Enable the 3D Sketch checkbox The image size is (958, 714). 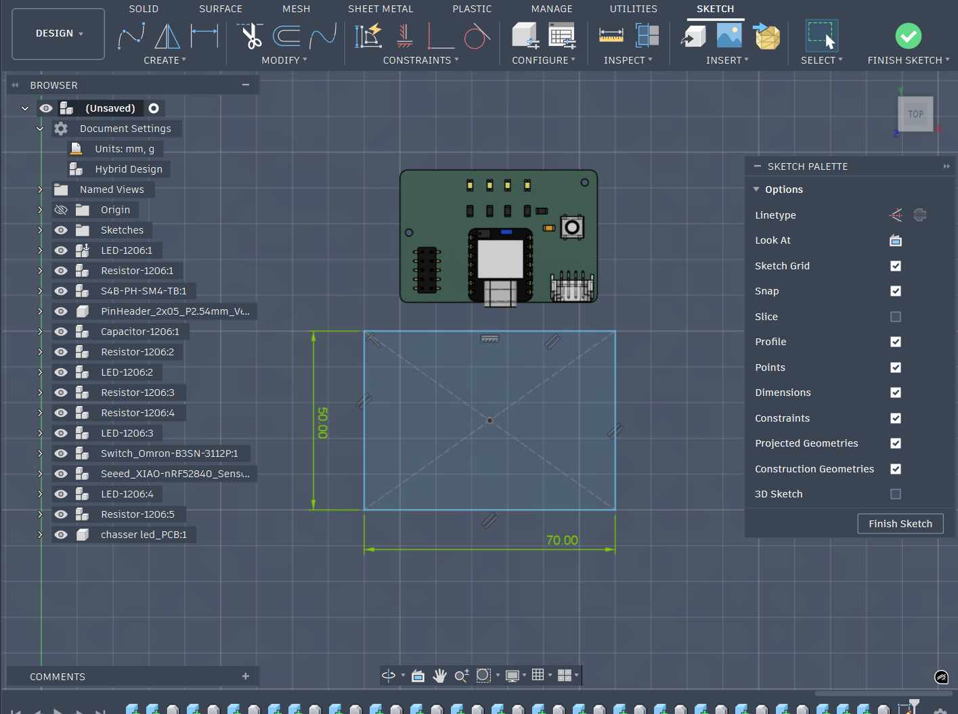[895, 494]
